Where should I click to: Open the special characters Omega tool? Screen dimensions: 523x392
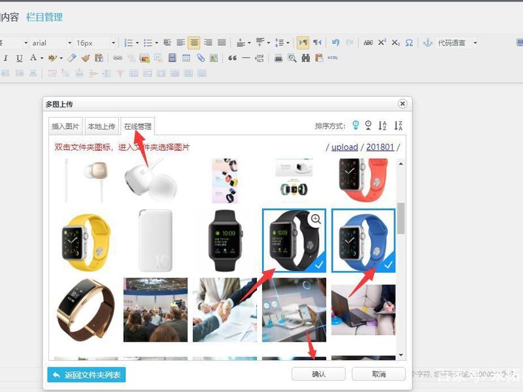point(409,42)
